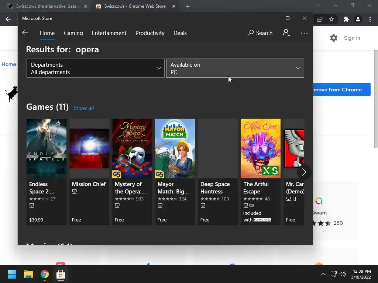This screenshot has width=378, height=283.
Task: Switch to the Home tab
Action: [47, 33]
